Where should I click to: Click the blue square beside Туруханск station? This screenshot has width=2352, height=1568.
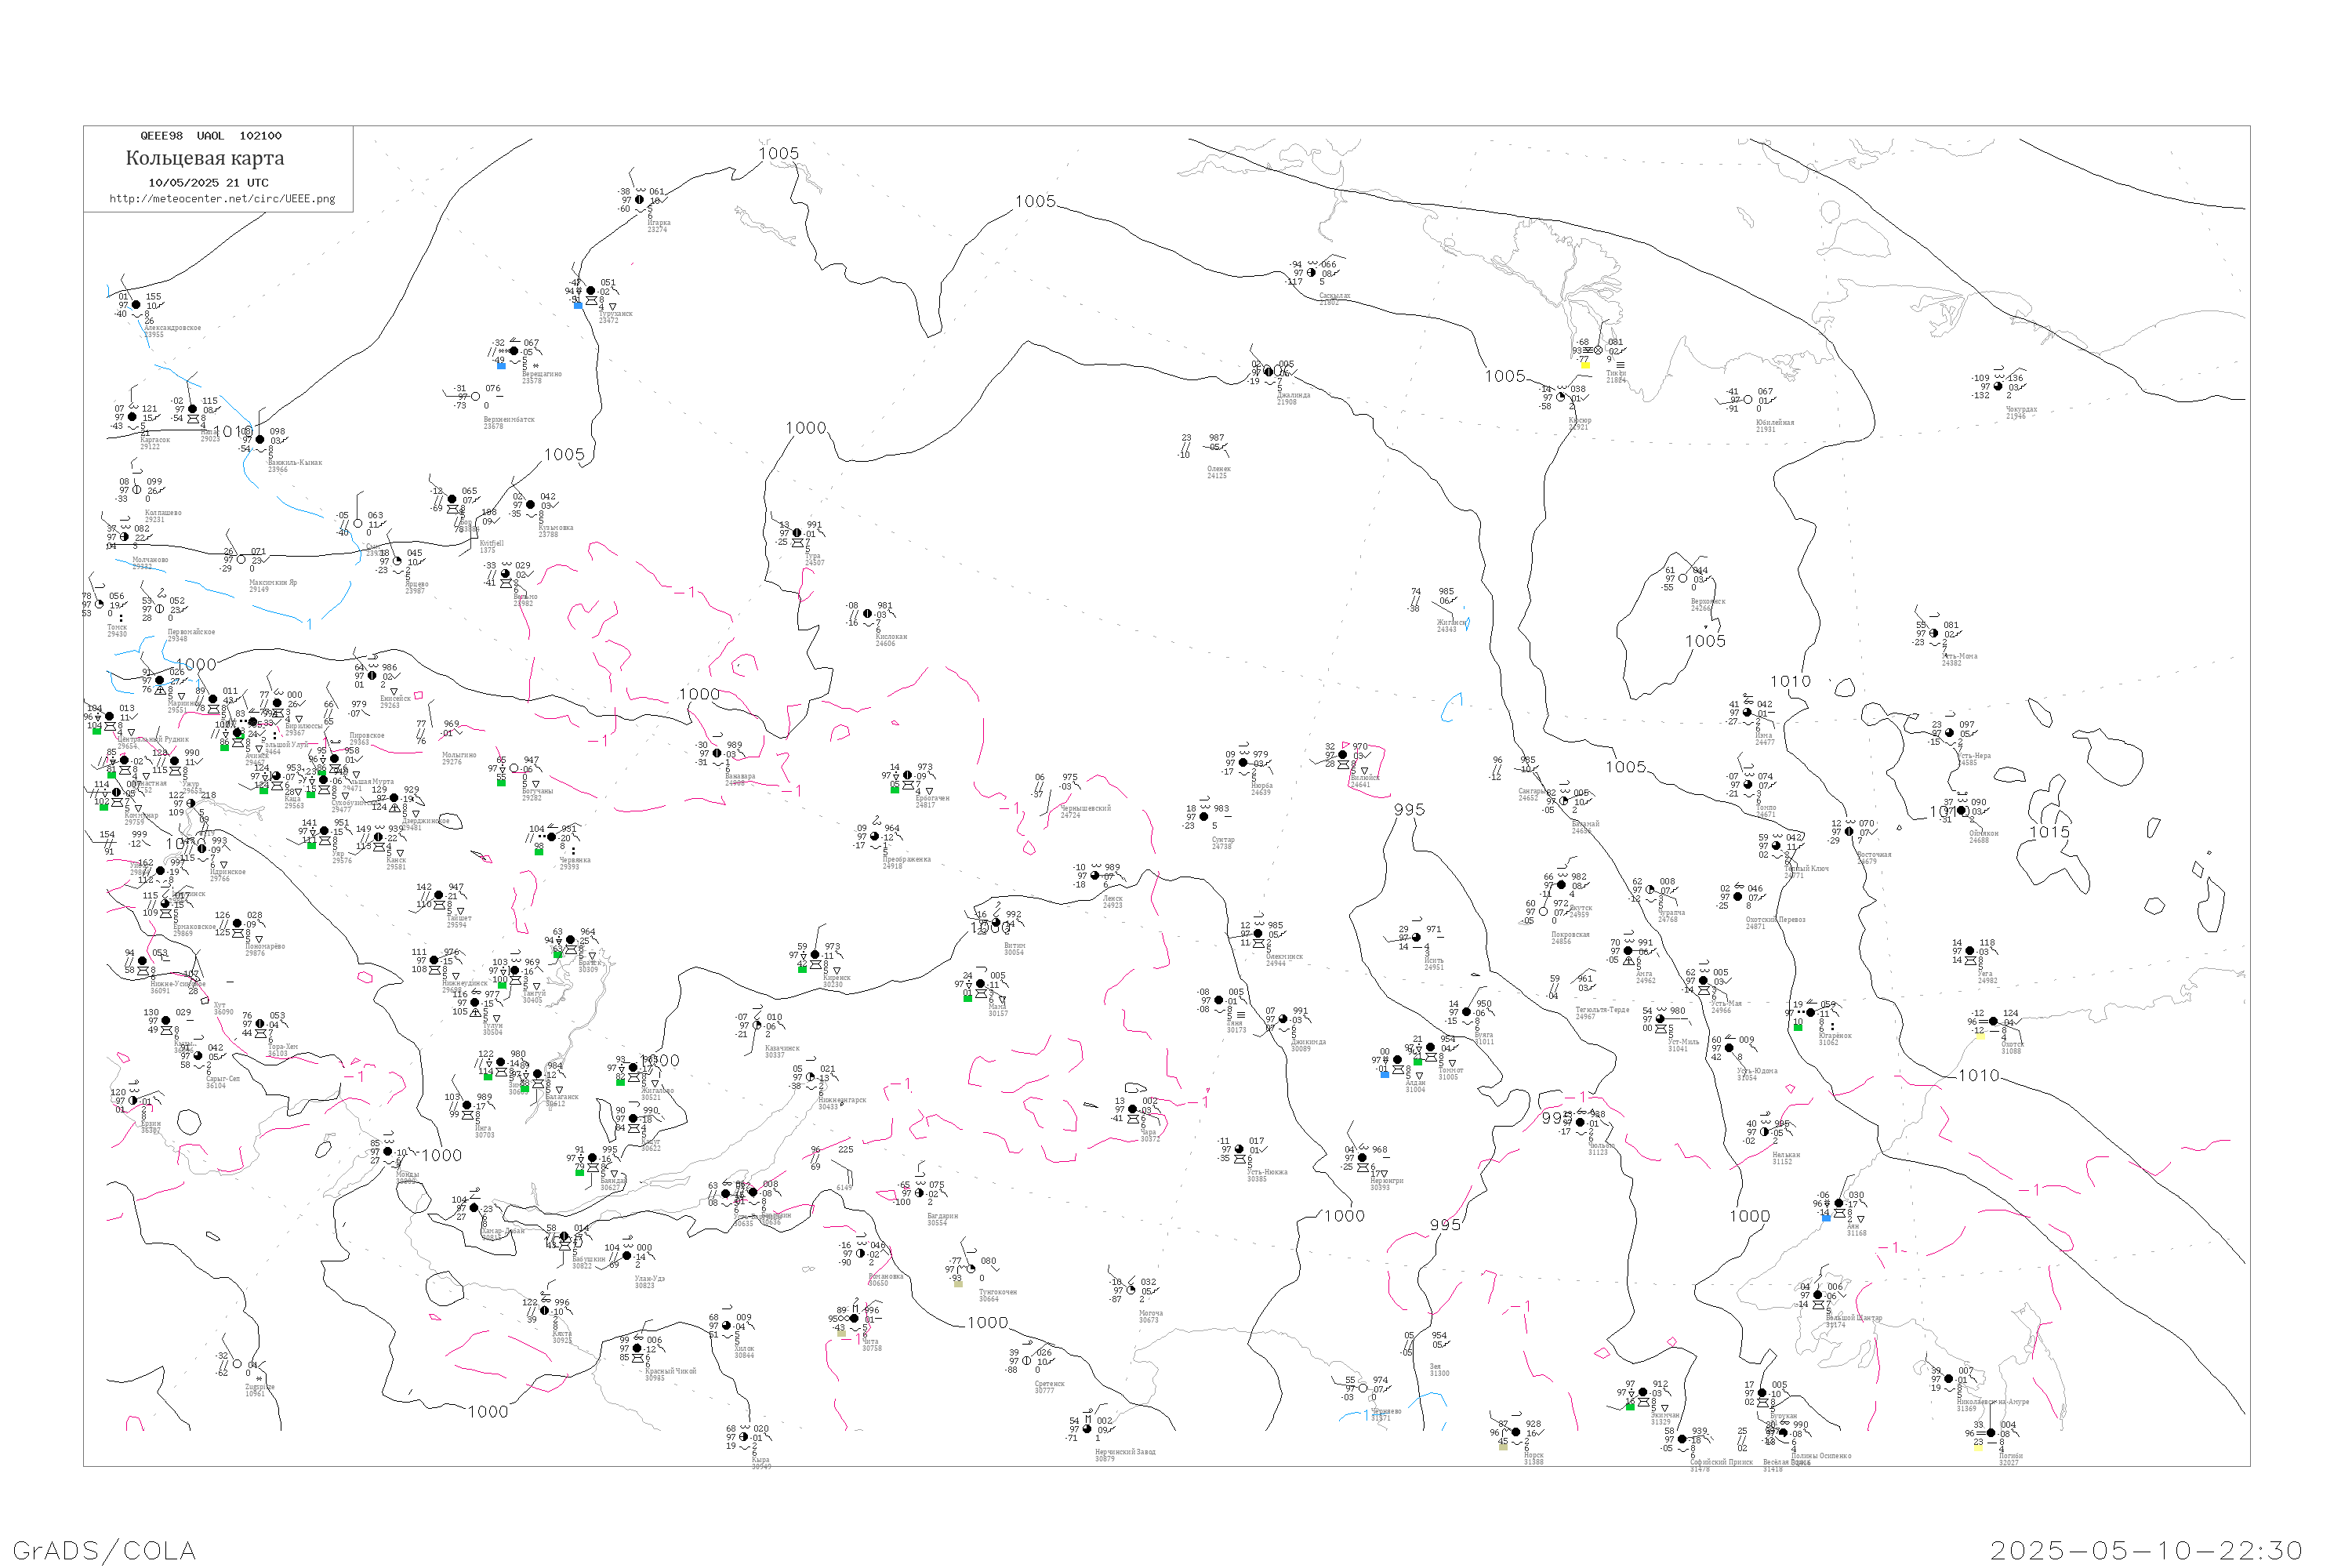pos(578,305)
